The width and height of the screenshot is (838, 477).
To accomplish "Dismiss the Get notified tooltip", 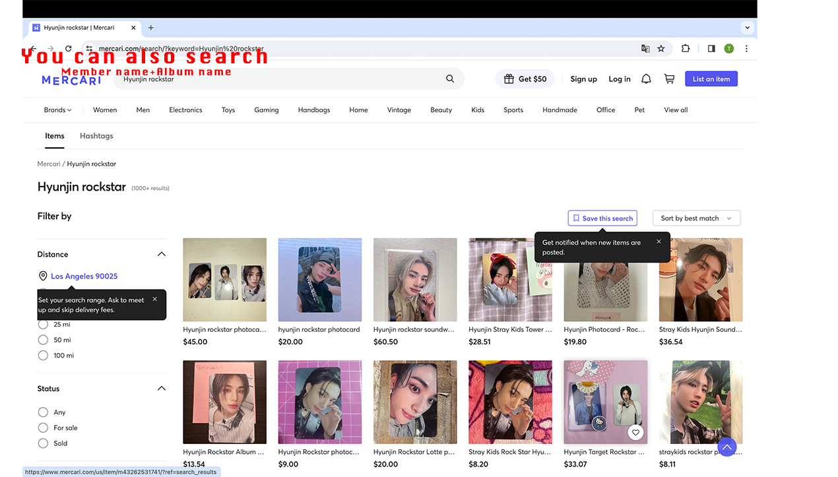I will 659,241.
